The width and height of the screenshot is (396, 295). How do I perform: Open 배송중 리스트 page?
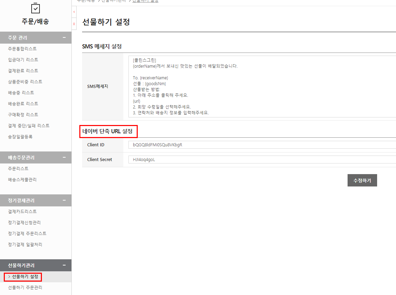(x=21, y=93)
